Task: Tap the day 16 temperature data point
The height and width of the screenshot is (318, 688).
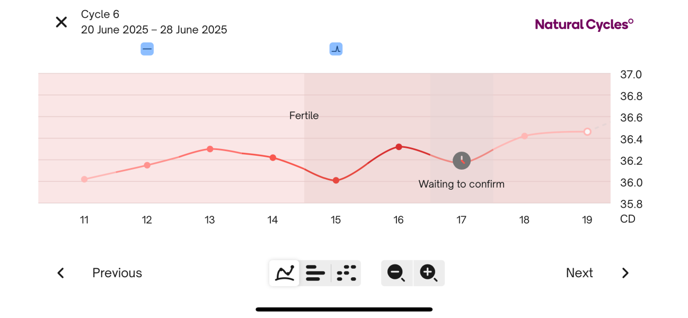Action: pos(399,147)
